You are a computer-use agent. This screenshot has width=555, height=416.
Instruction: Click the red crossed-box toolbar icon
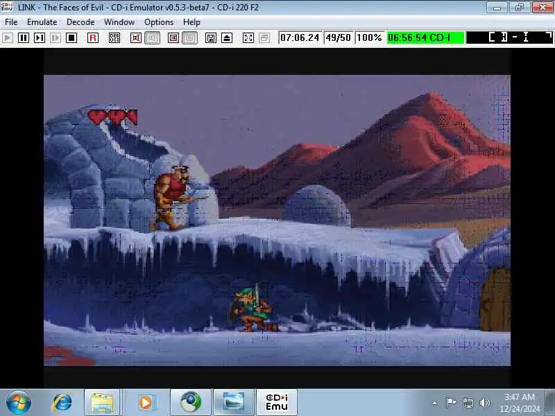pyautogui.click(x=136, y=38)
